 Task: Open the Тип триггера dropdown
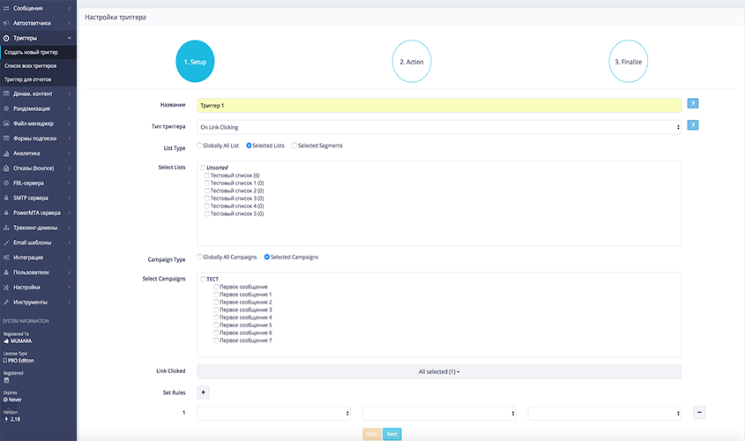[439, 127]
